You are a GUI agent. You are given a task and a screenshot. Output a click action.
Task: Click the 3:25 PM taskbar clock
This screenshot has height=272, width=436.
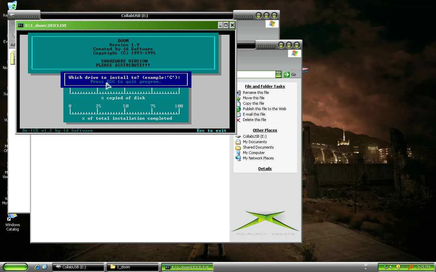[423, 267]
